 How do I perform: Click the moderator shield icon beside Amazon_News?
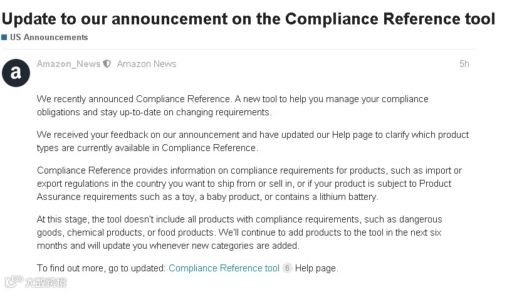pos(107,64)
